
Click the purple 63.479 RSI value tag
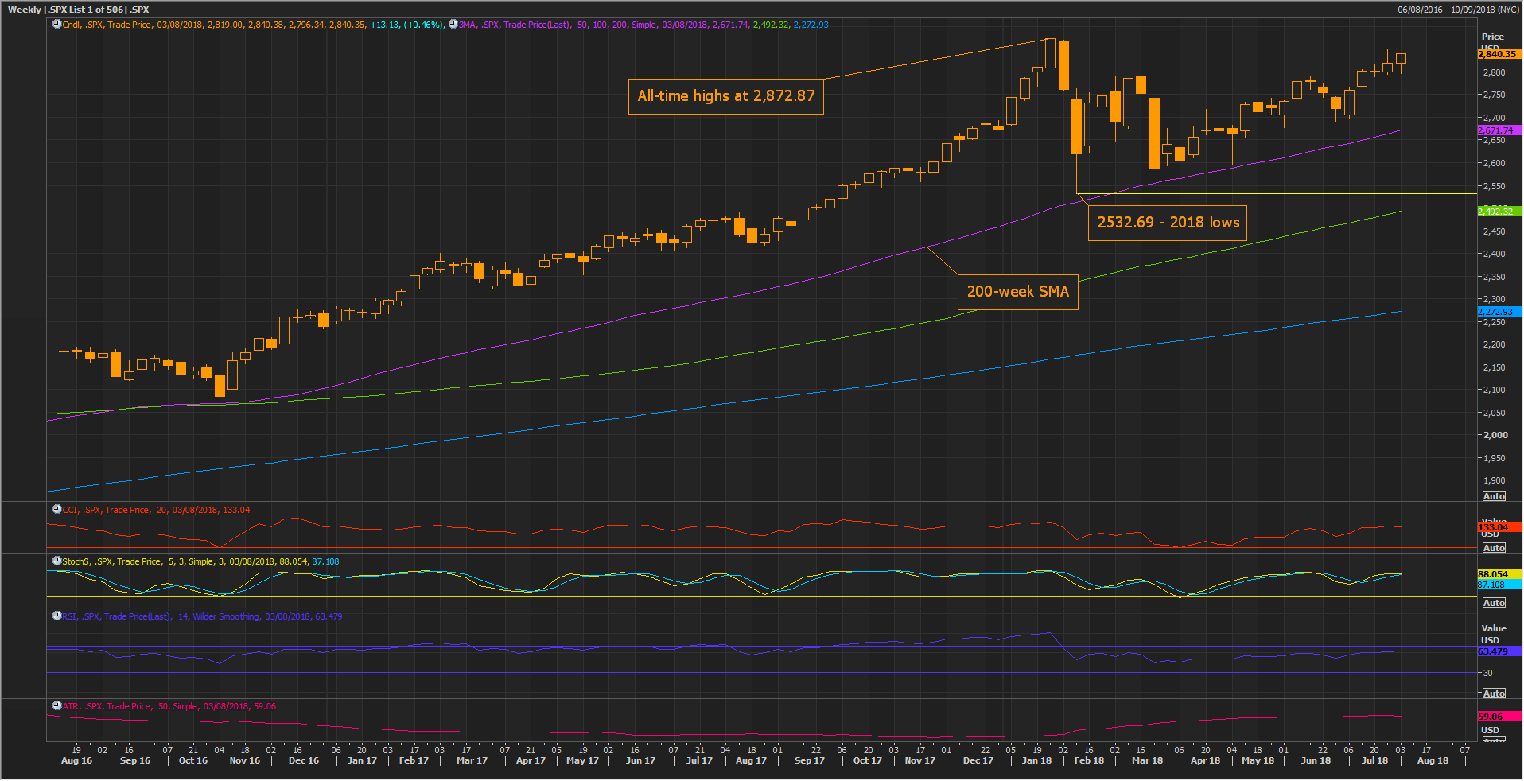[1499, 651]
